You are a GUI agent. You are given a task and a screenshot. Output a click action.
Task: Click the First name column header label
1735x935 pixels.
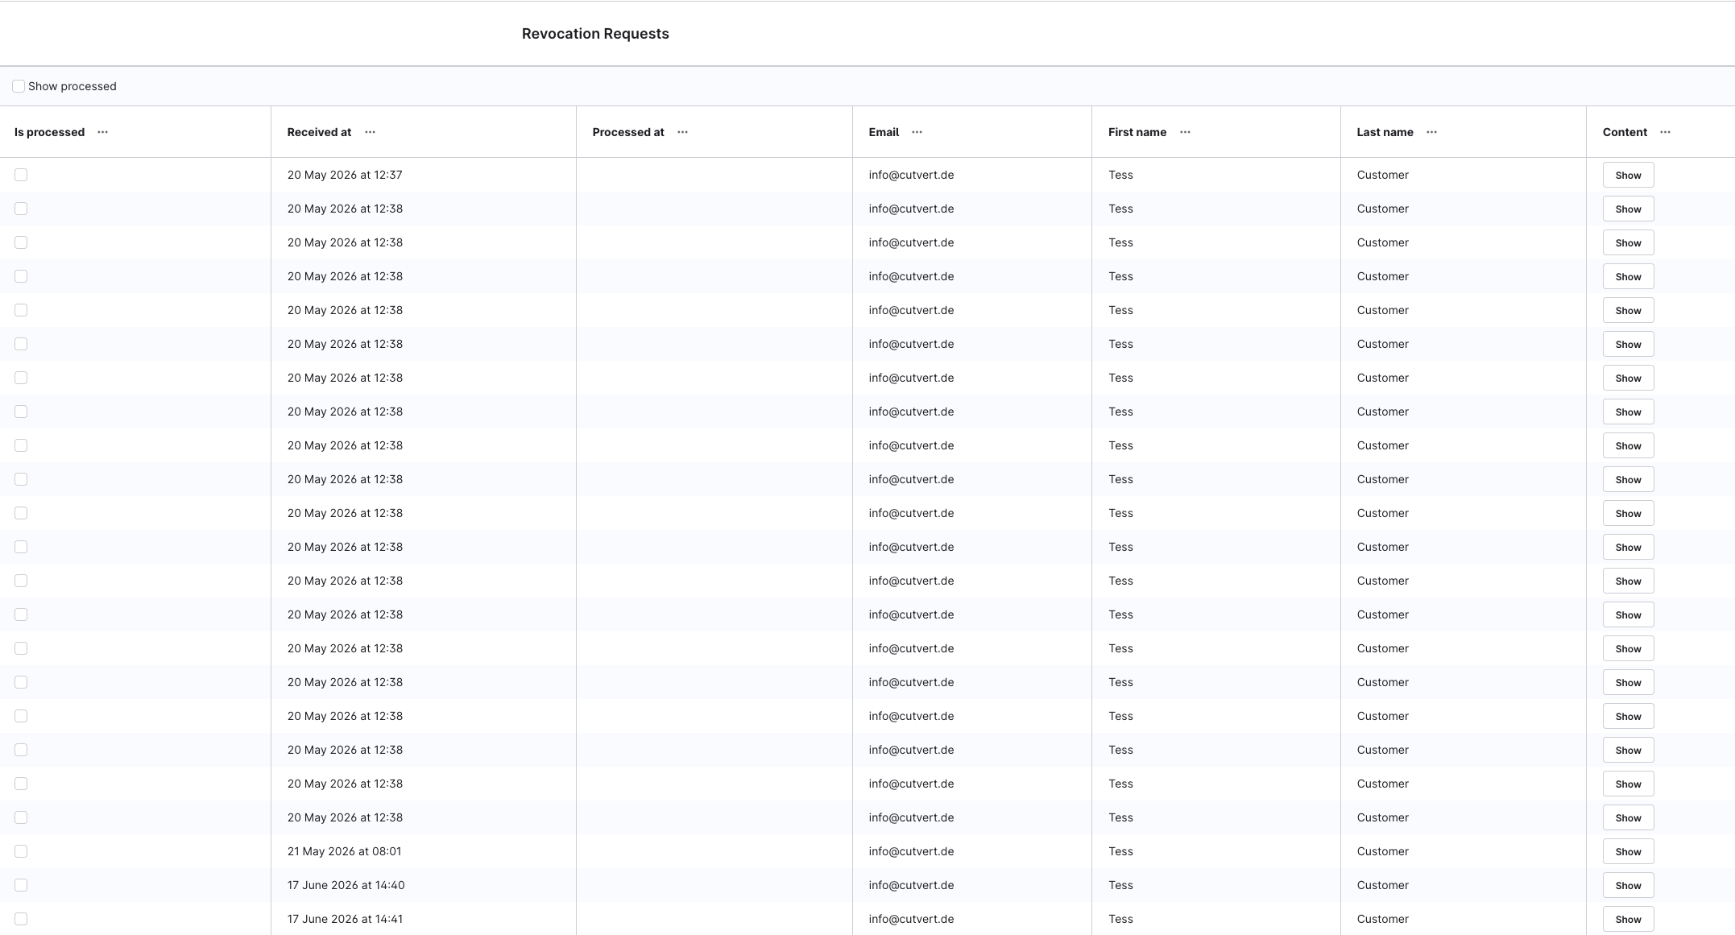tap(1137, 132)
